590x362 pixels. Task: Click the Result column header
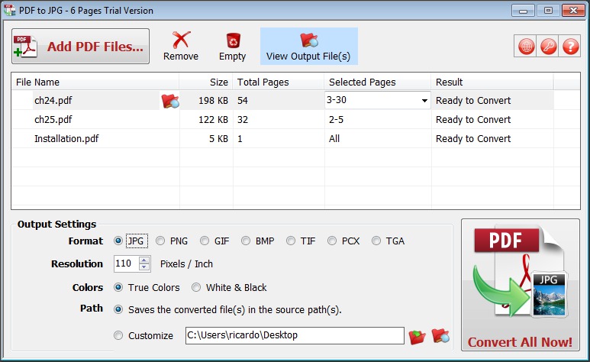(492, 82)
